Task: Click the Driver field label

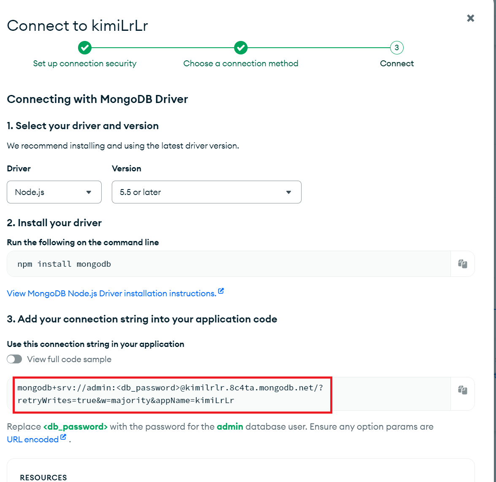Action: [19, 168]
